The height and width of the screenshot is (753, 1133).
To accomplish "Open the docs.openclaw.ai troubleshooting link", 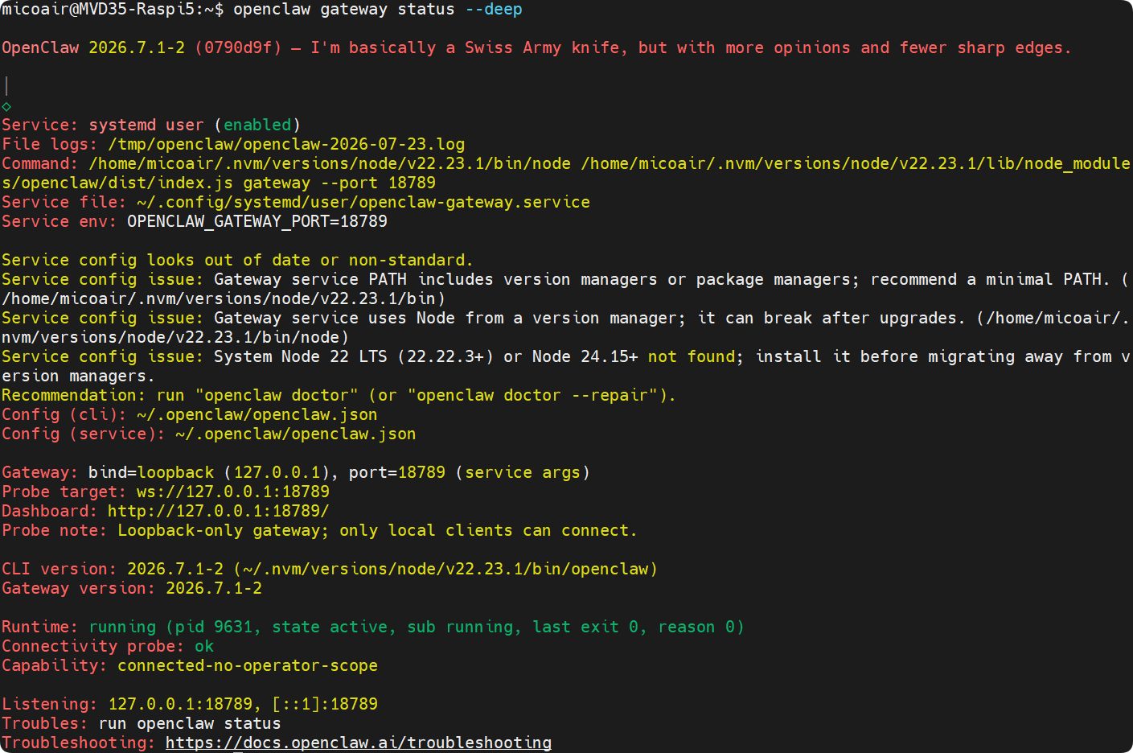I will pos(359,743).
